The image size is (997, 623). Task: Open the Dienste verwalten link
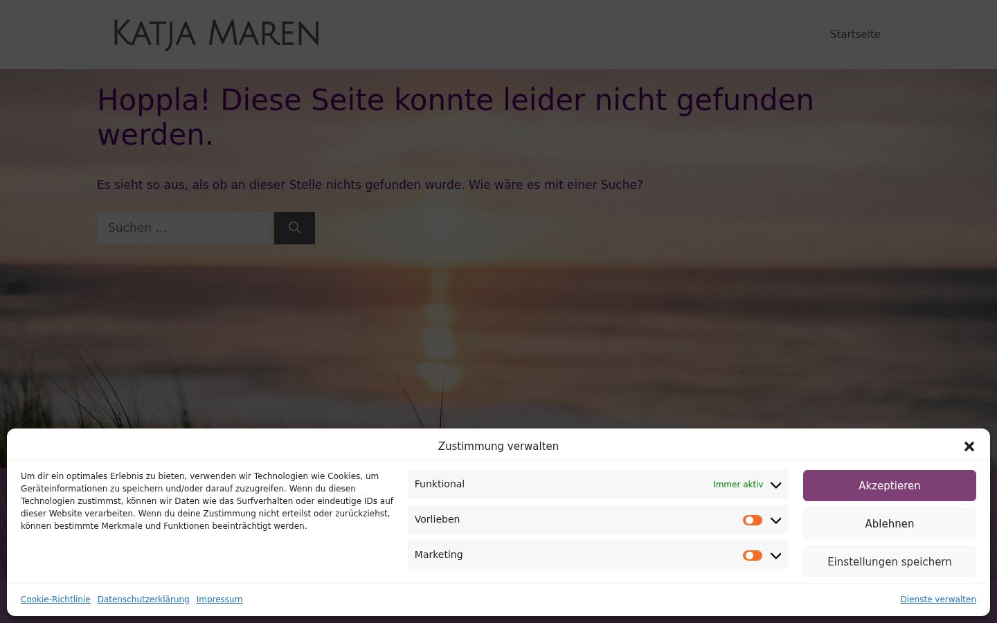click(938, 599)
